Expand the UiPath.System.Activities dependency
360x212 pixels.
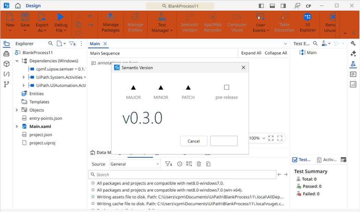coord(23,77)
